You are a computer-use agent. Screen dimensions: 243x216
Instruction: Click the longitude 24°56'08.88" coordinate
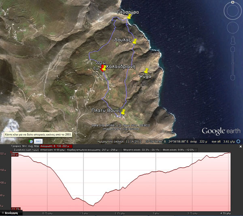pos(179,142)
